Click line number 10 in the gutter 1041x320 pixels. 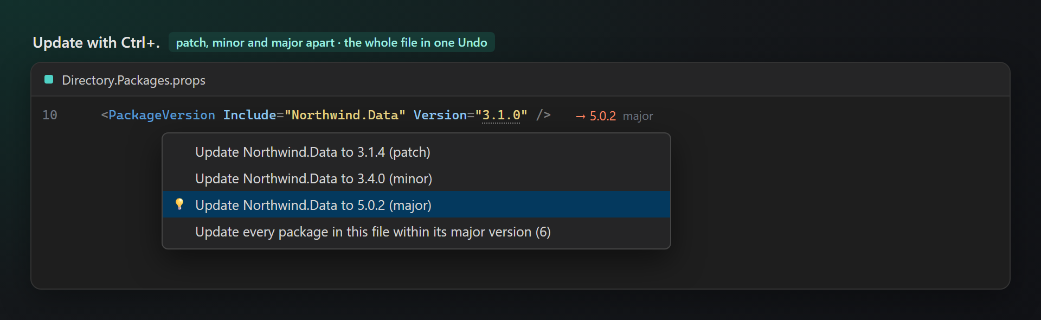(x=50, y=115)
